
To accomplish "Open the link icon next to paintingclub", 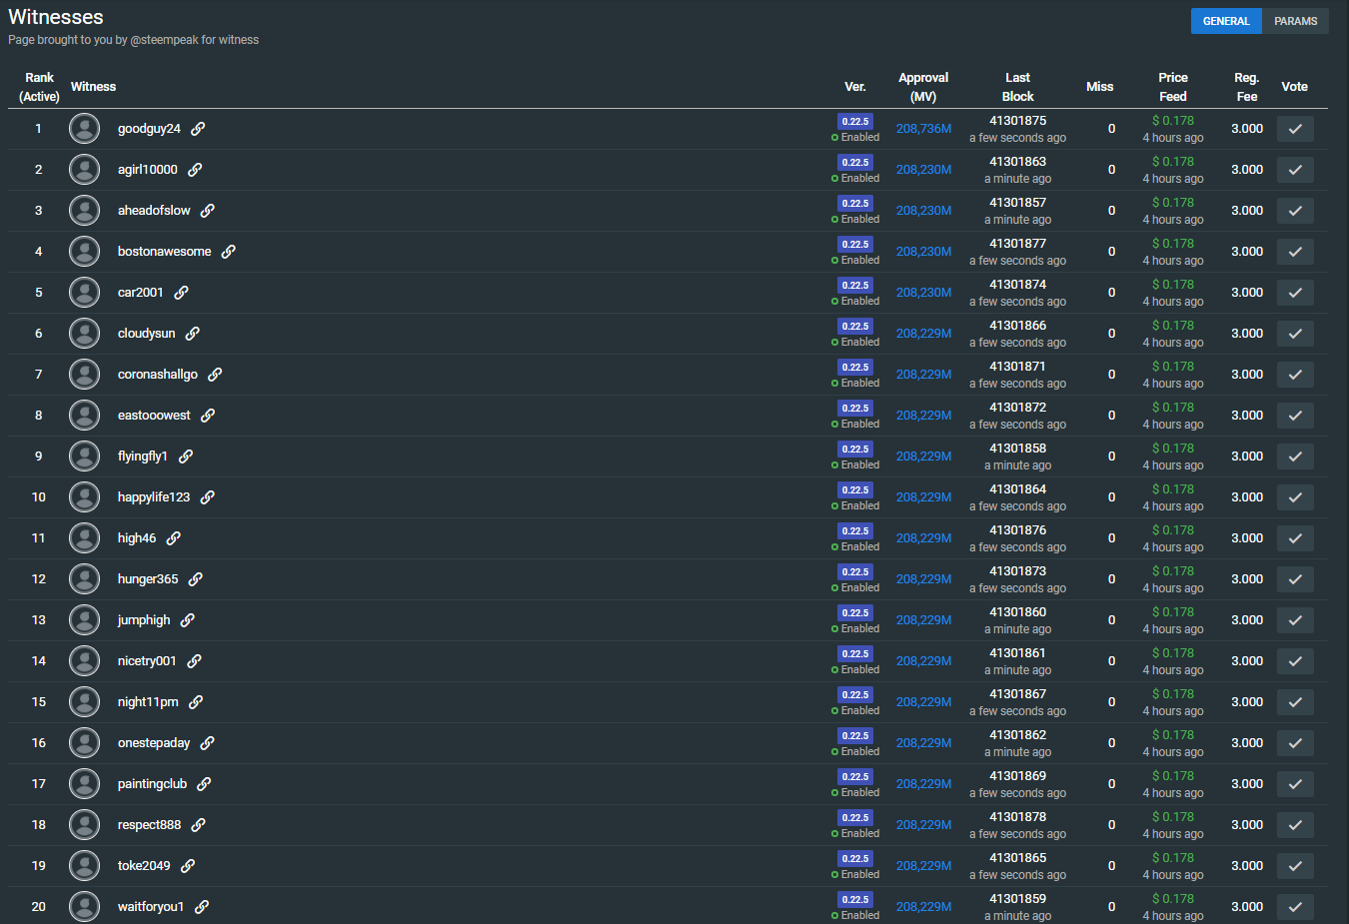I will tap(204, 784).
